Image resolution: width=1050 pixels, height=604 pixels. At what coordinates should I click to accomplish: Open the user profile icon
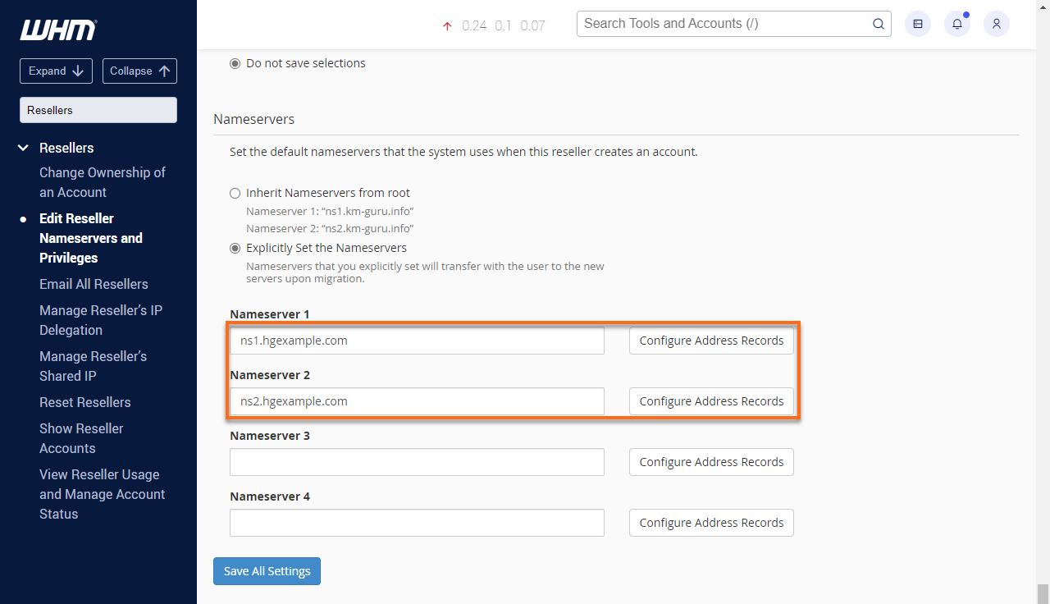996,24
